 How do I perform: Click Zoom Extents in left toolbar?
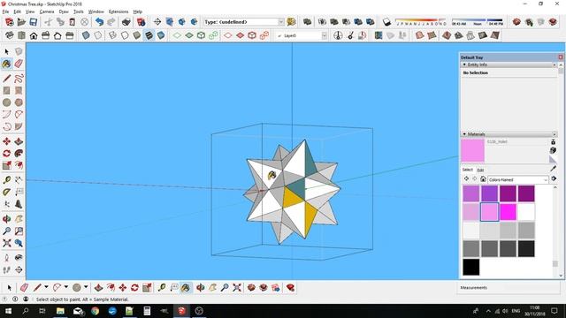pos(6,243)
